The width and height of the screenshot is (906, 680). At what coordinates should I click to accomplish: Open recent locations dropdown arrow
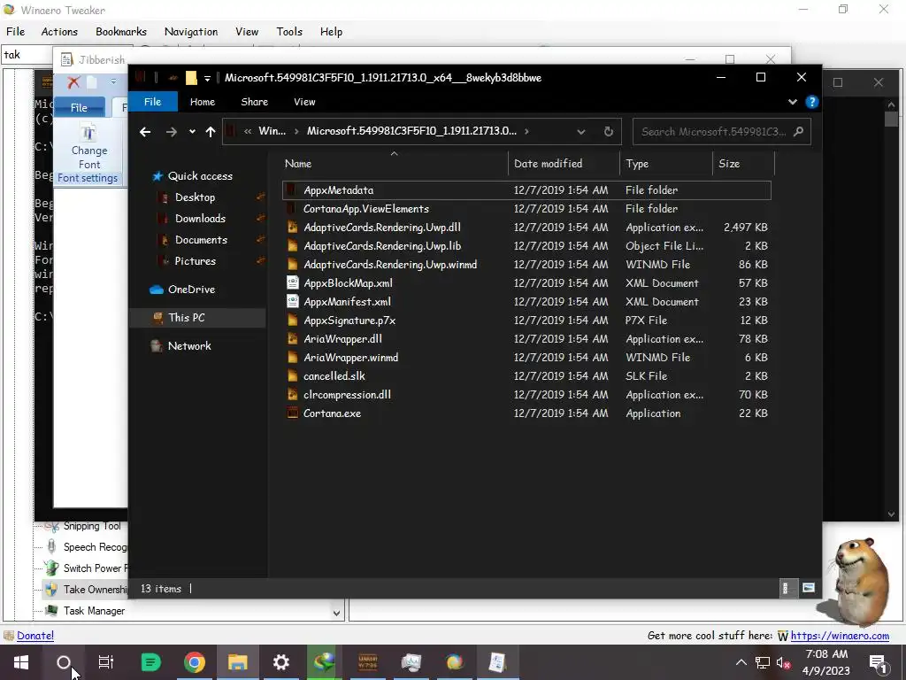pyautogui.click(x=192, y=132)
